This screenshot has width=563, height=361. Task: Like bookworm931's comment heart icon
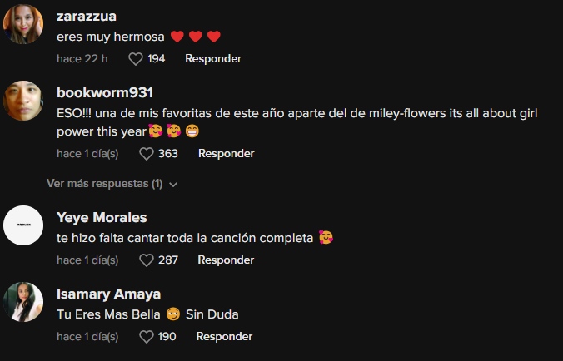click(x=147, y=154)
